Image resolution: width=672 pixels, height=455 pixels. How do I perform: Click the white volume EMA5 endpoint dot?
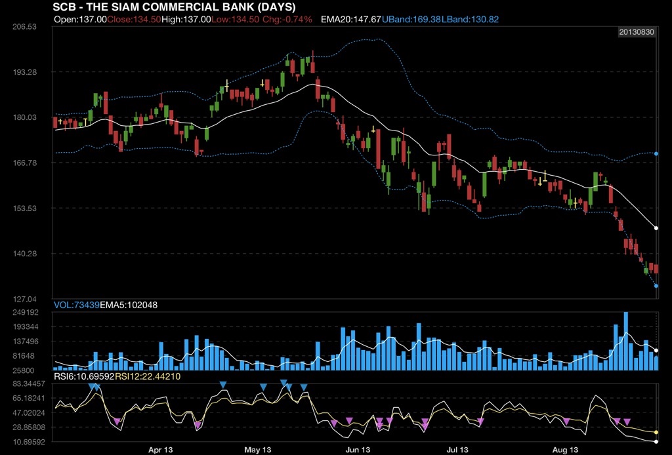pos(656,351)
